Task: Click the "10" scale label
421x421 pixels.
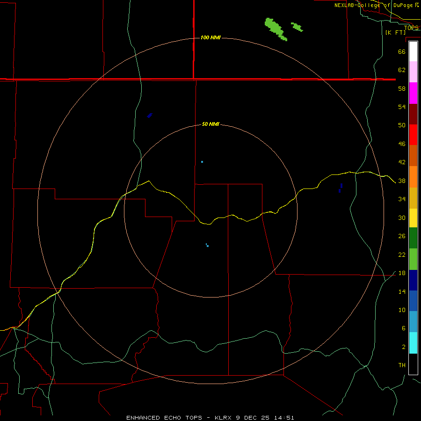Action: pyautogui.click(x=402, y=310)
